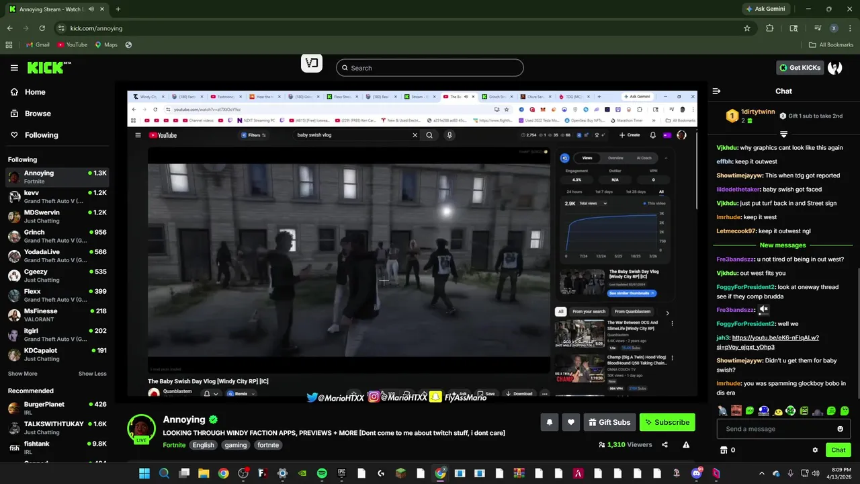
Task: Open recommended channel TALKSWITHTUKAY
Action: click(56, 428)
